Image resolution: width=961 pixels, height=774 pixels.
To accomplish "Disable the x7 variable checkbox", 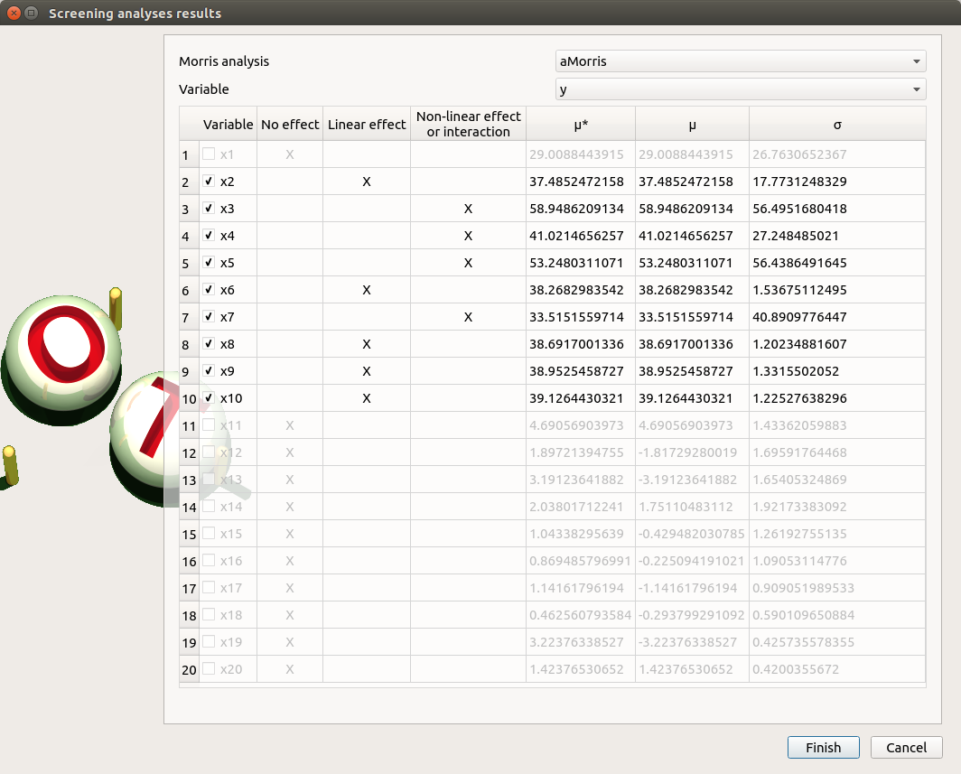I will (x=210, y=317).
